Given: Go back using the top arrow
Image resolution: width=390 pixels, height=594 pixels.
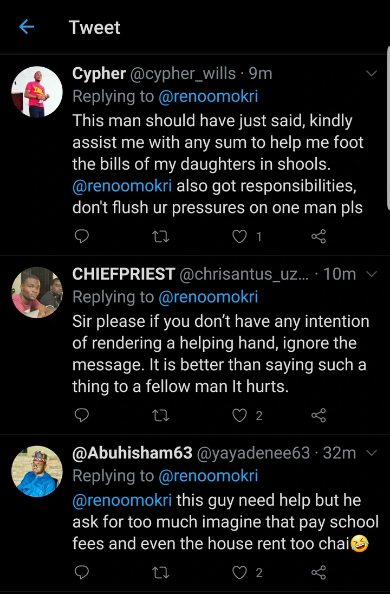Looking at the screenshot, I should (x=27, y=27).
